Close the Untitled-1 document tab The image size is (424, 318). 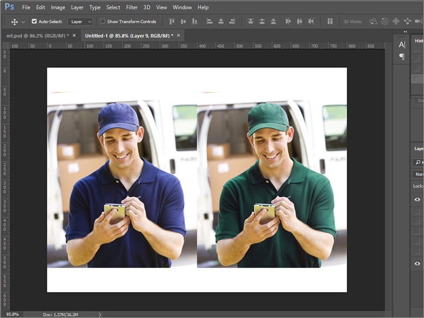(180, 36)
